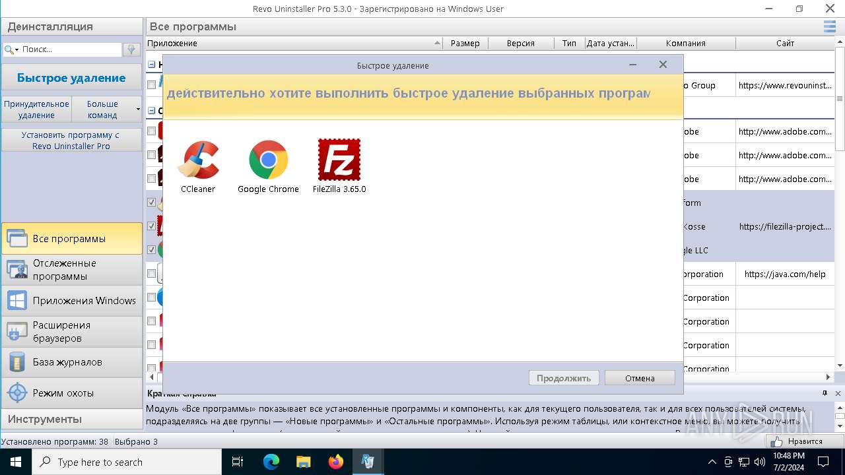Click Установить программу с Revo Uninstaller Pro
The image size is (845, 475).
coord(71,141)
